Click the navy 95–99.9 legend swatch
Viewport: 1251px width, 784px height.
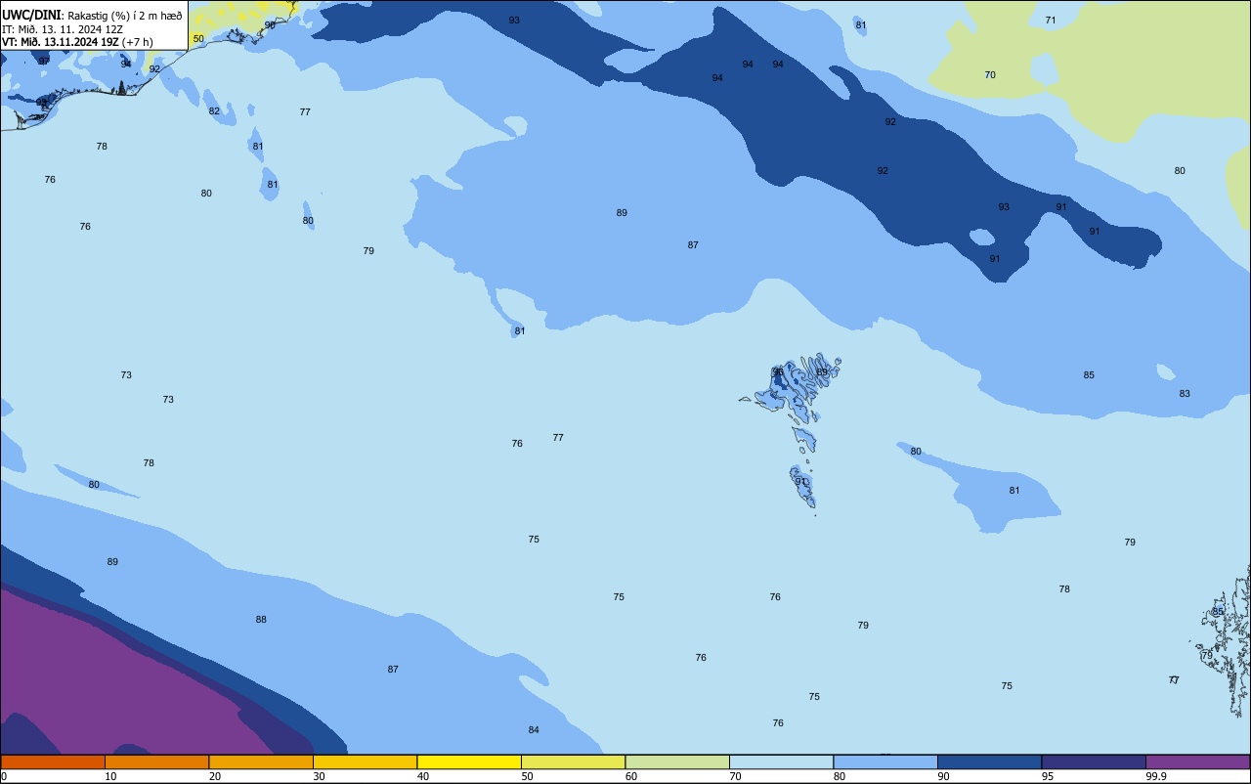click(x=1094, y=762)
